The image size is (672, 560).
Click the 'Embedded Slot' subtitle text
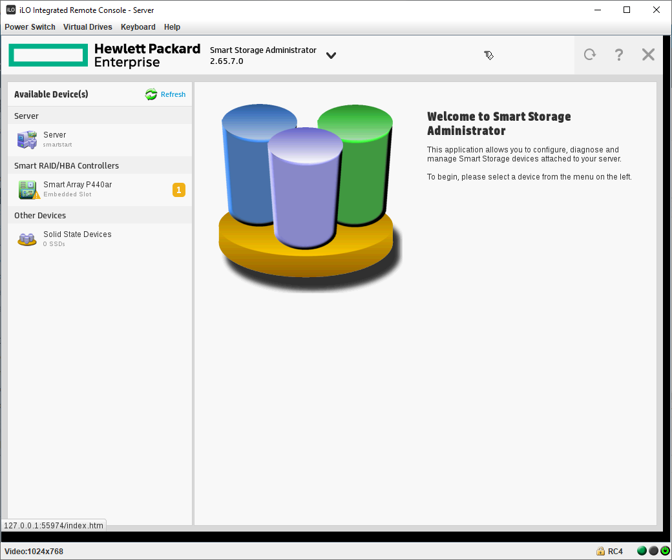(67, 194)
